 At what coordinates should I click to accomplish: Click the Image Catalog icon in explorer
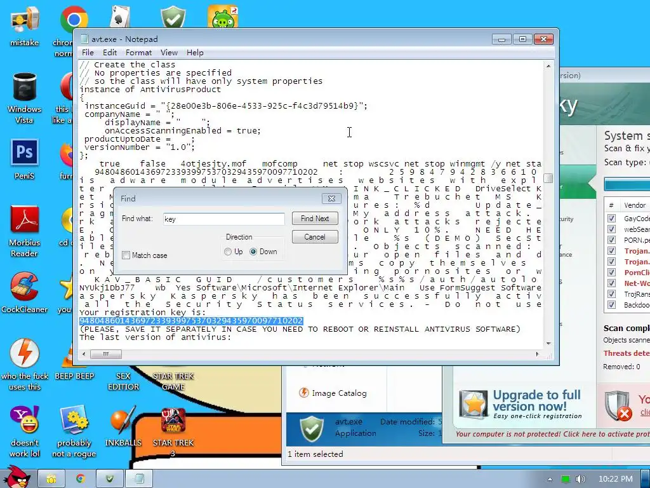pos(304,393)
